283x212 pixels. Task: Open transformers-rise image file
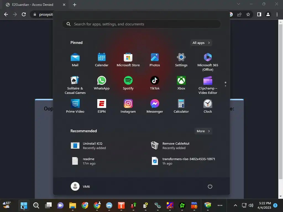tap(183, 161)
